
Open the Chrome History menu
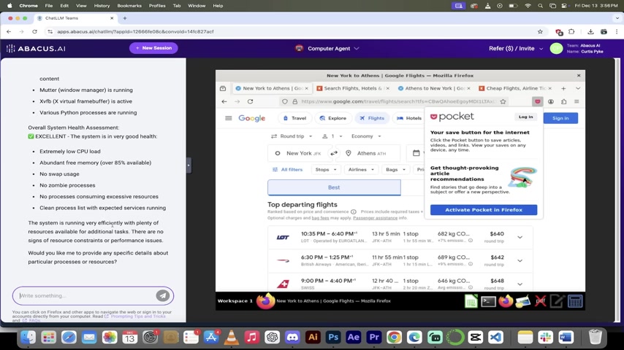point(102,6)
